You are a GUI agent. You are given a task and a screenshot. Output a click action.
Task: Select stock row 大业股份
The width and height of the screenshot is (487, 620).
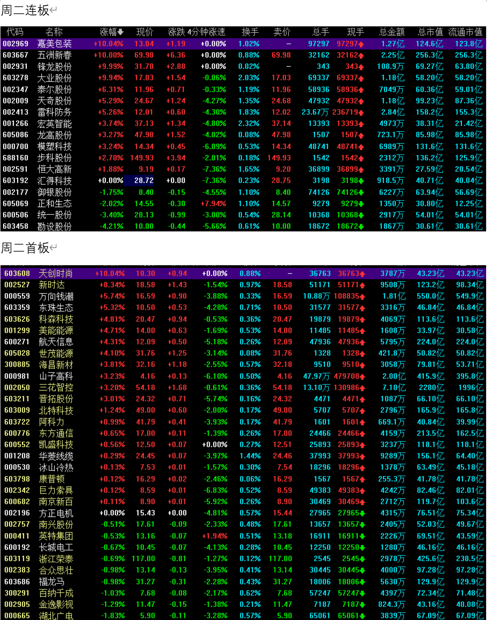(243, 78)
